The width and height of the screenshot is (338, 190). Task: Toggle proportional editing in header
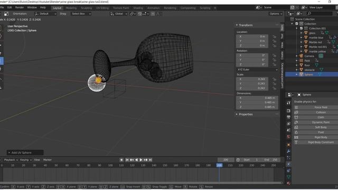pyautogui.click(x=153, y=14)
